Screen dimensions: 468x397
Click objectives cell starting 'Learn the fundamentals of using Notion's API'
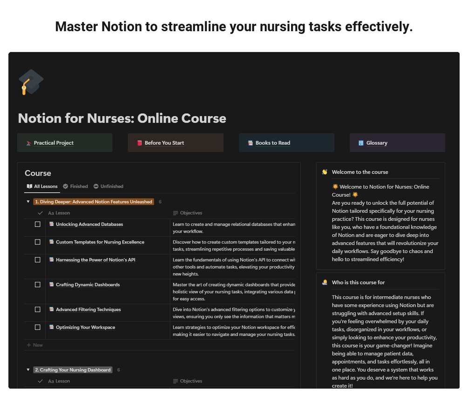click(x=233, y=267)
